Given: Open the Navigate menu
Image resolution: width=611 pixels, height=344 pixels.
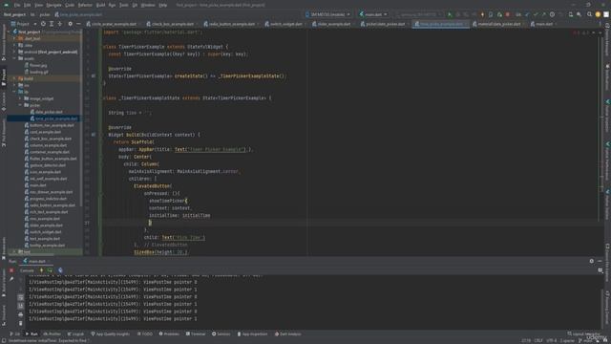Looking at the screenshot, I should (53, 5).
